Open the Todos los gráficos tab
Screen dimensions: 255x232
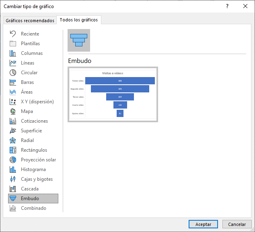pyautogui.click(x=78, y=20)
